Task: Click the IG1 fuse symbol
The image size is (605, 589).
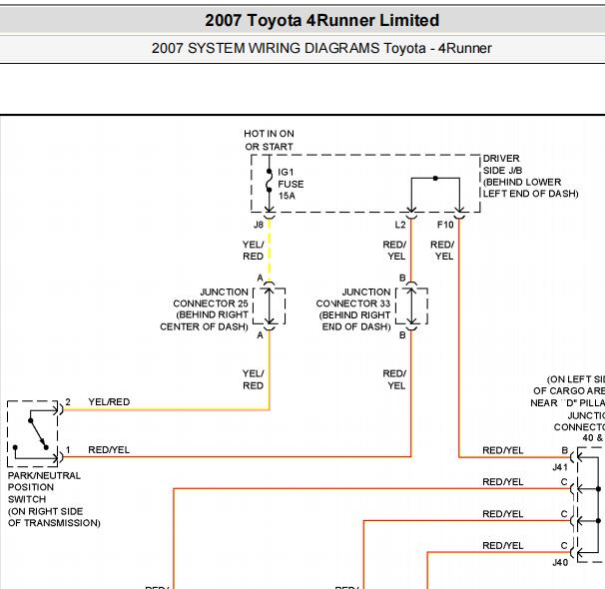Action: tap(269, 181)
